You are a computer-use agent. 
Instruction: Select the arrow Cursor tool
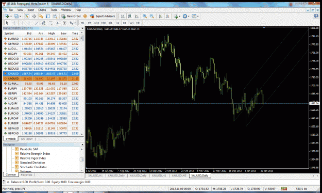pyautogui.click(x=7, y=23)
